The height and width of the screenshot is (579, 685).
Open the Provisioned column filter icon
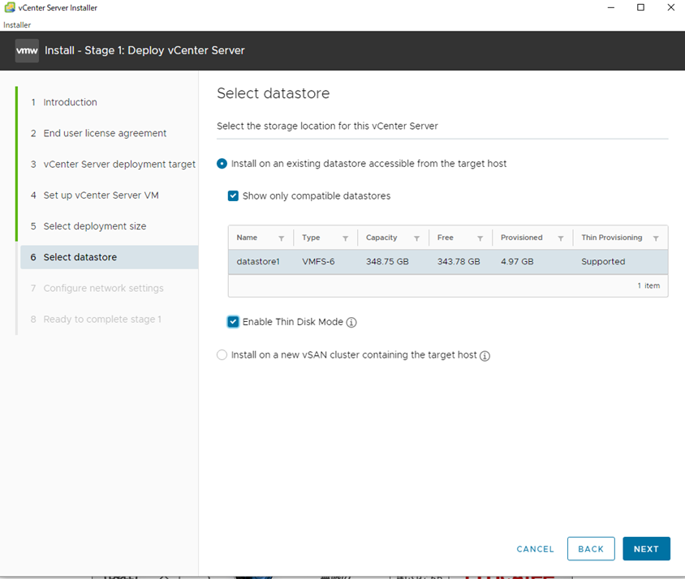click(x=561, y=238)
